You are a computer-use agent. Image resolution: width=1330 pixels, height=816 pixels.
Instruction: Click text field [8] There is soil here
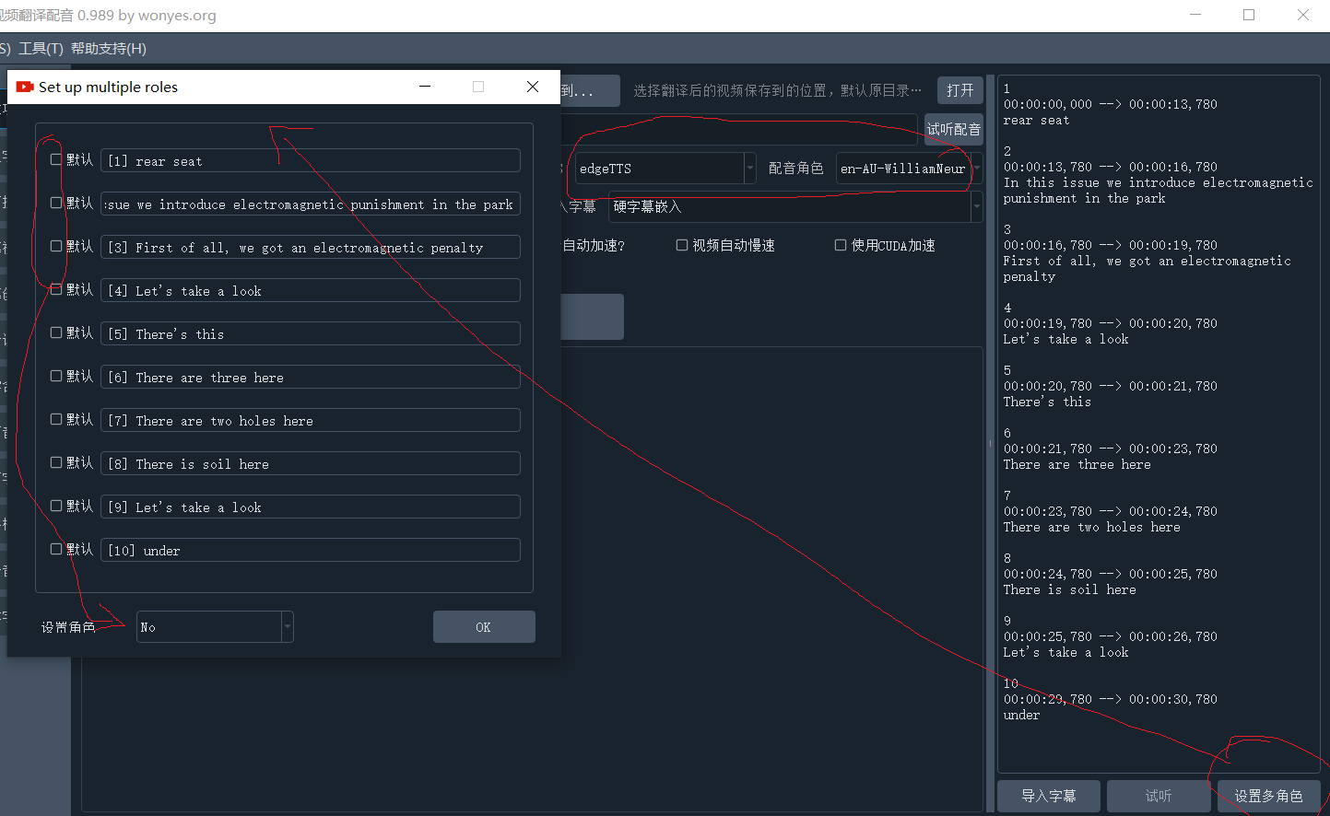(311, 464)
